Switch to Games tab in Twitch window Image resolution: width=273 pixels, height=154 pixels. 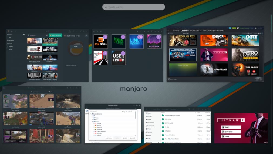pyautogui.click(x=53, y=88)
